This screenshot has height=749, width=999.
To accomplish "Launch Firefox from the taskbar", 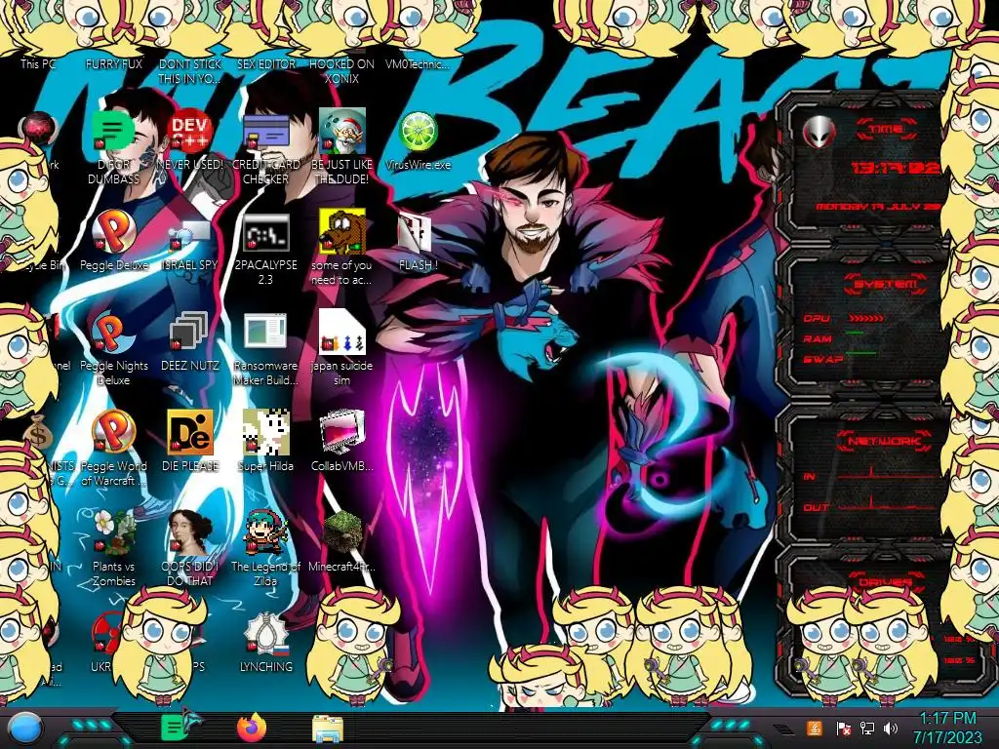I will tap(252, 728).
